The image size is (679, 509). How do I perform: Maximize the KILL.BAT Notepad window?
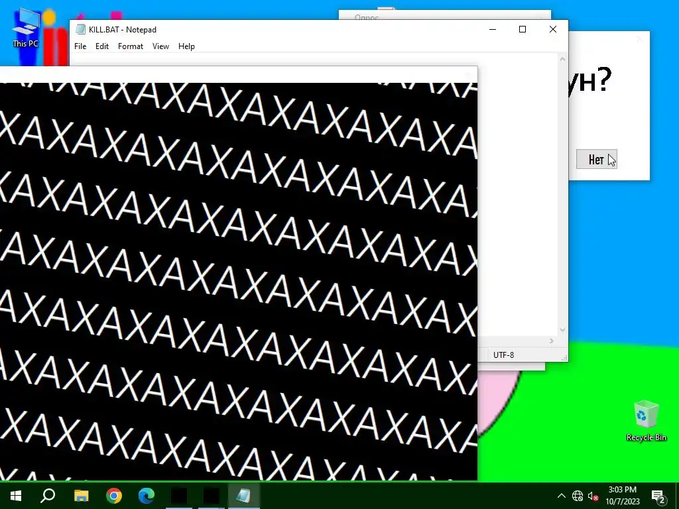(523, 29)
